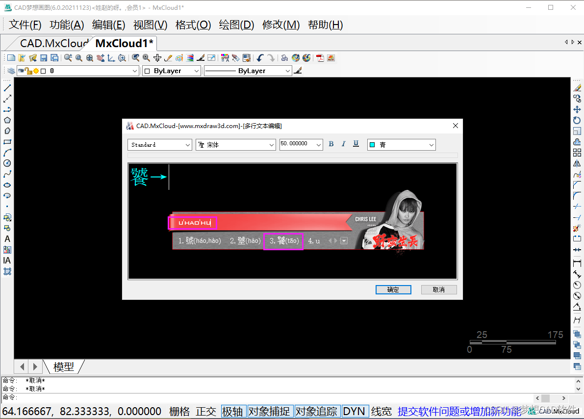Click the Print icon

284,58
